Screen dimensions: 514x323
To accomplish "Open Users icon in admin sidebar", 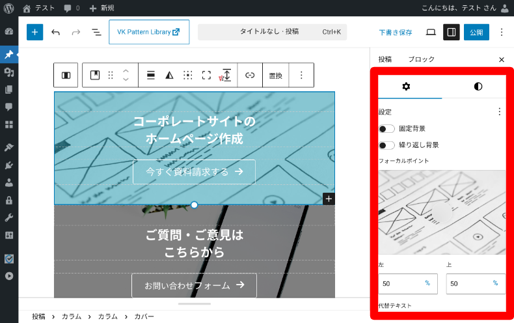I will 9,182.
